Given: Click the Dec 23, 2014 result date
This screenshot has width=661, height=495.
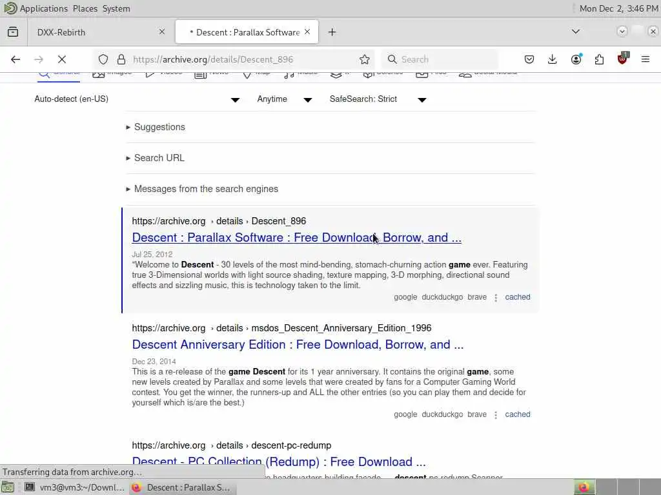Looking at the screenshot, I should [x=154, y=362].
